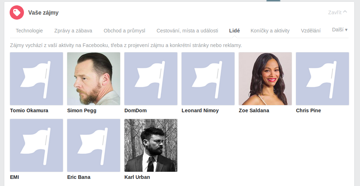Click the Karl Urban name link

[137, 177]
